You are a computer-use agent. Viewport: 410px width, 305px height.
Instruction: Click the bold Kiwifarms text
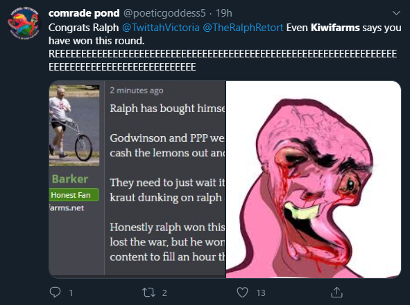click(x=335, y=28)
